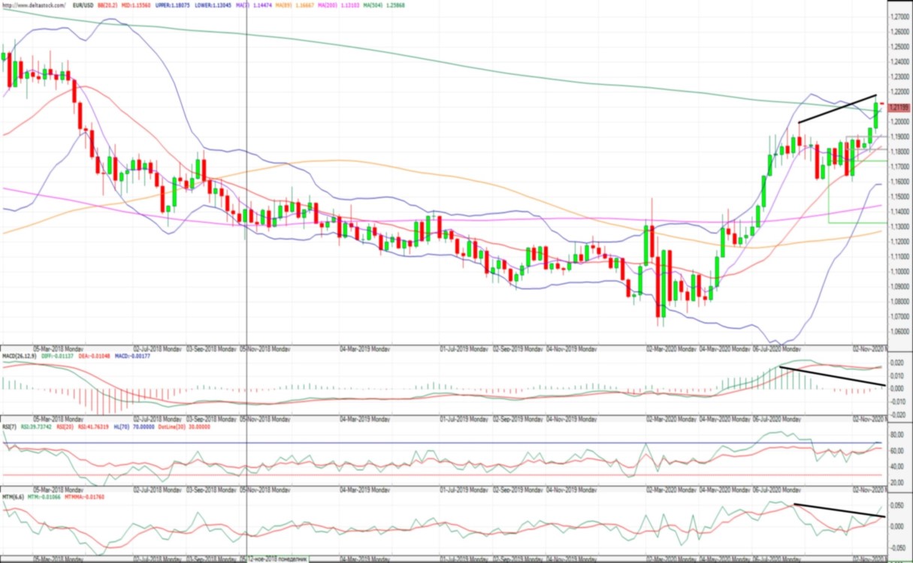Click the UPPER:1.18075 Bollinger value
The height and width of the screenshot is (563, 913).
[174, 5]
